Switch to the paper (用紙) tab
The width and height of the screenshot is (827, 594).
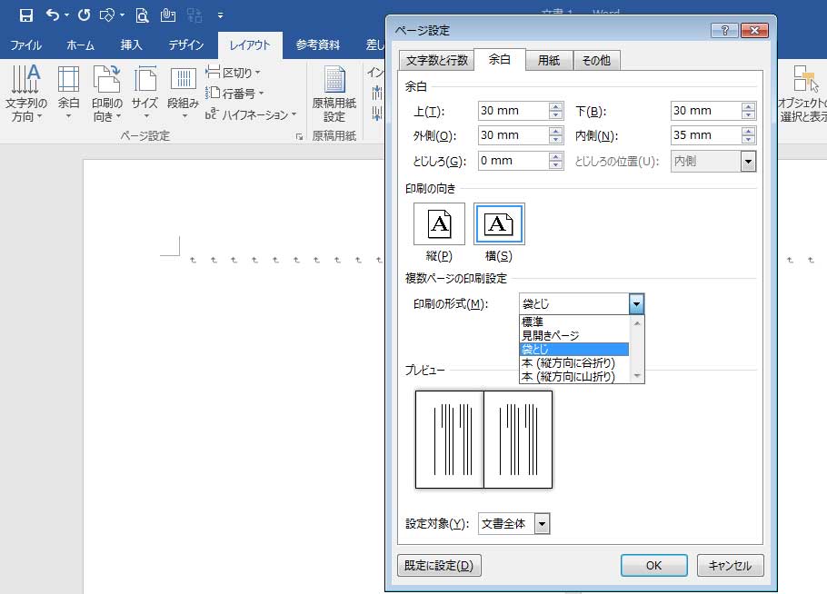[549, 61]
